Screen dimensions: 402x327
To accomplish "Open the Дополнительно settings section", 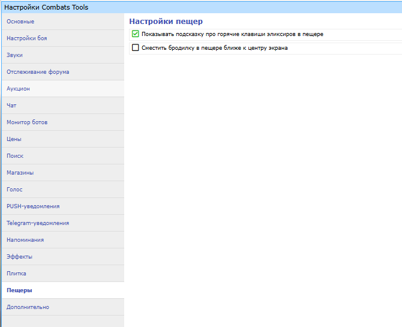I will coord(28,307).
